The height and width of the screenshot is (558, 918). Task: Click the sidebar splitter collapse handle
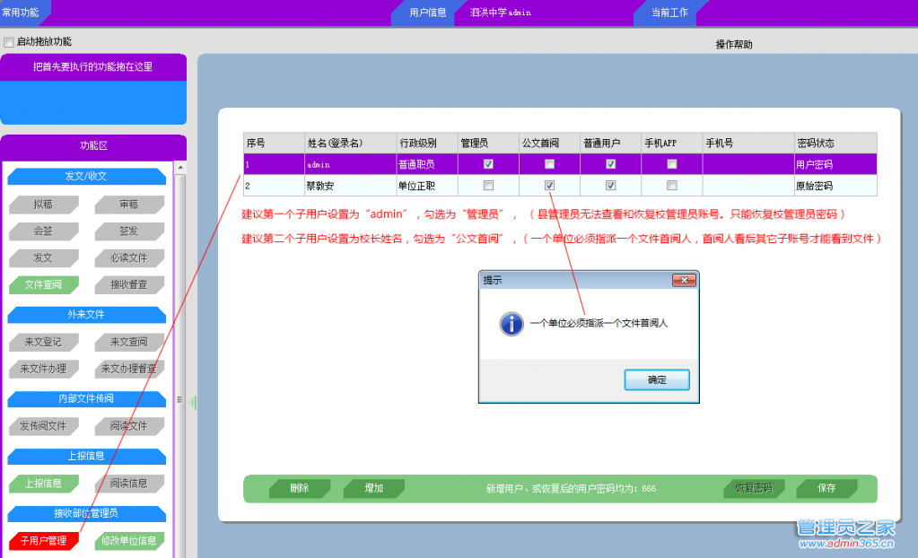(x=193, y=402)
